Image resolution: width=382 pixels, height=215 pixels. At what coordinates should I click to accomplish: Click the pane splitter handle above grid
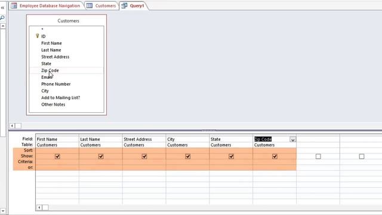tap(208, 130)
